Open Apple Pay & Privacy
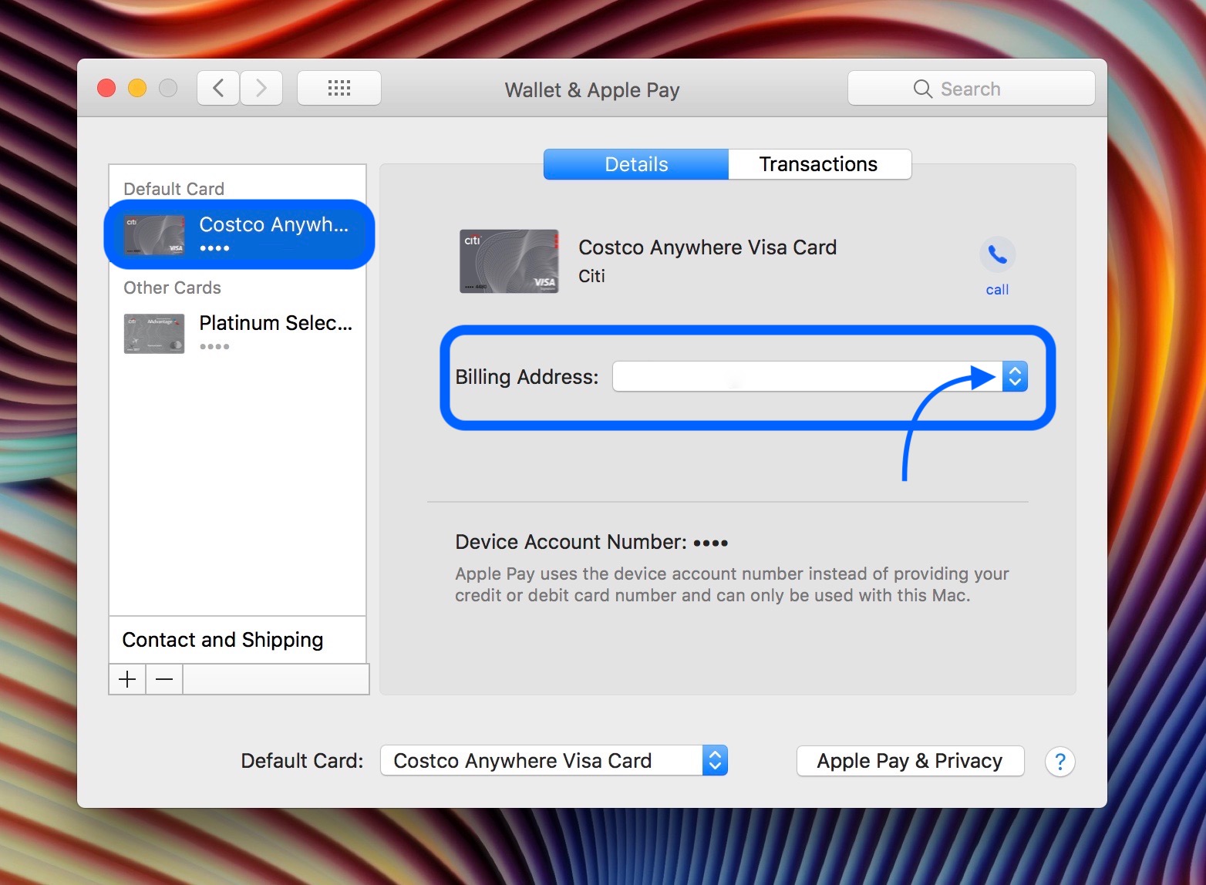 point(909,761)
